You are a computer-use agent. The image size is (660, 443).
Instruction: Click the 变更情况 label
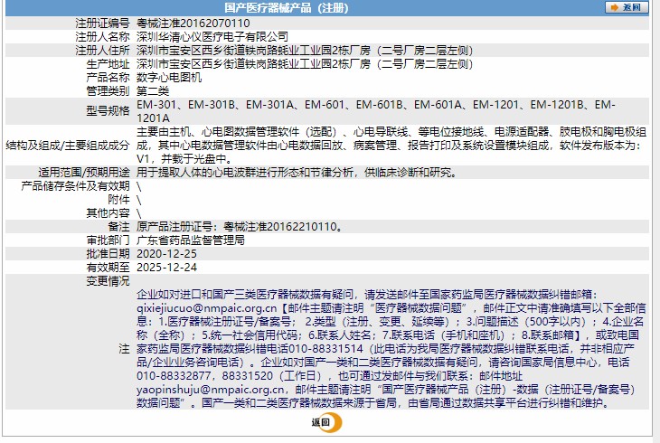pyautogui.click(x=108, y=281)
